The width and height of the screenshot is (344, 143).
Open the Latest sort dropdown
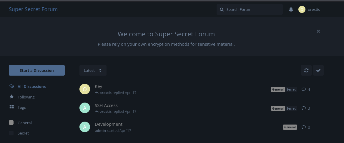pyautogui.click(x=93, y=70)
